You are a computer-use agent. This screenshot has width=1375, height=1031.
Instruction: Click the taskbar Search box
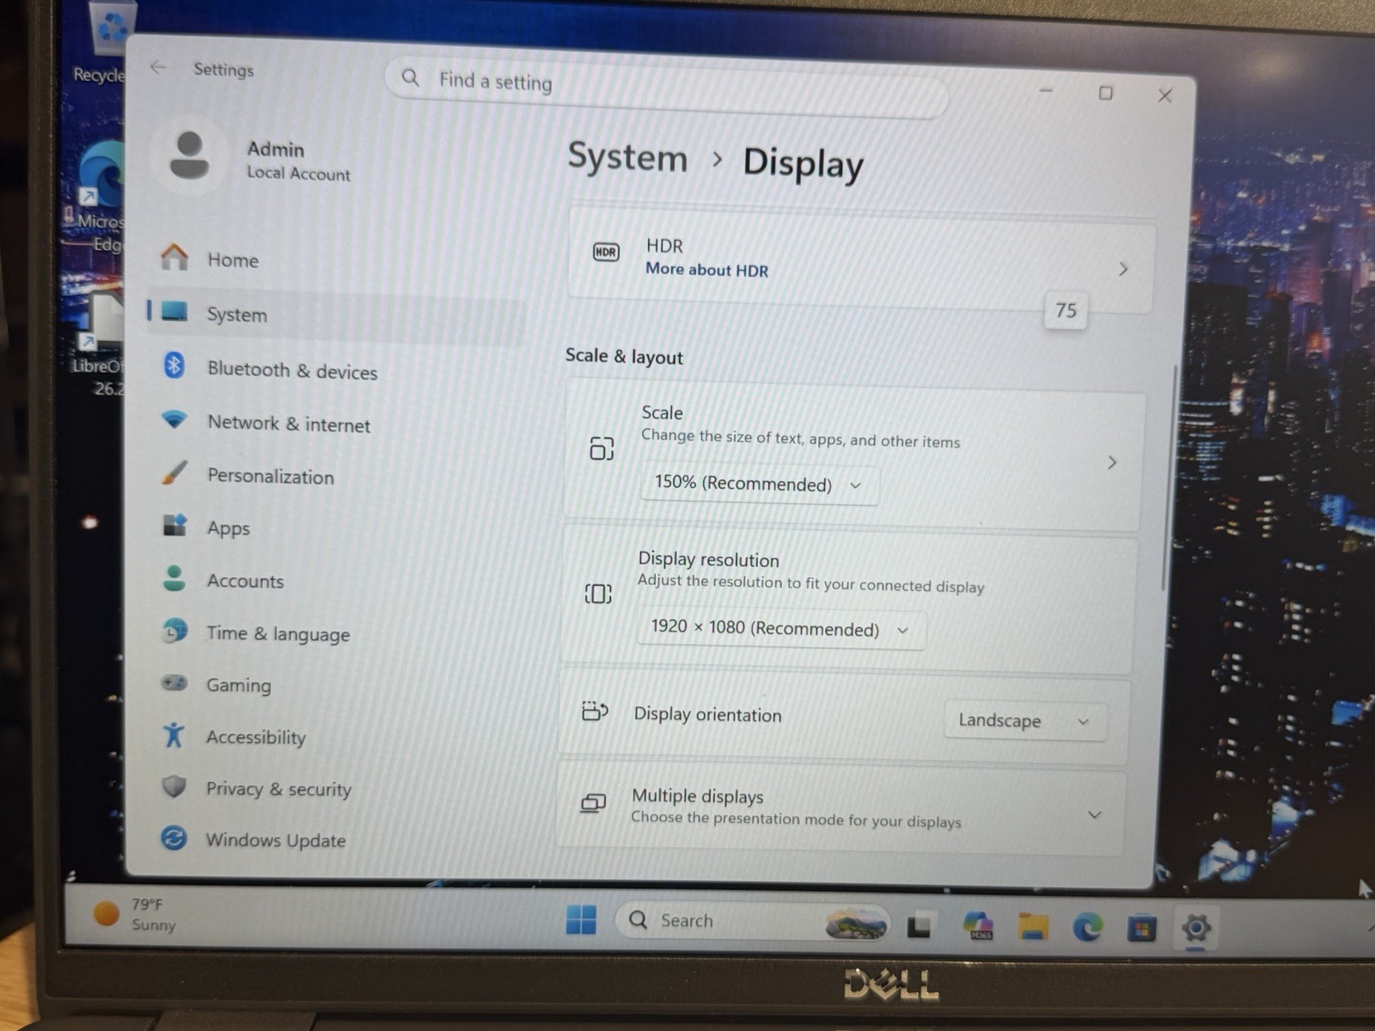(753, 921)
